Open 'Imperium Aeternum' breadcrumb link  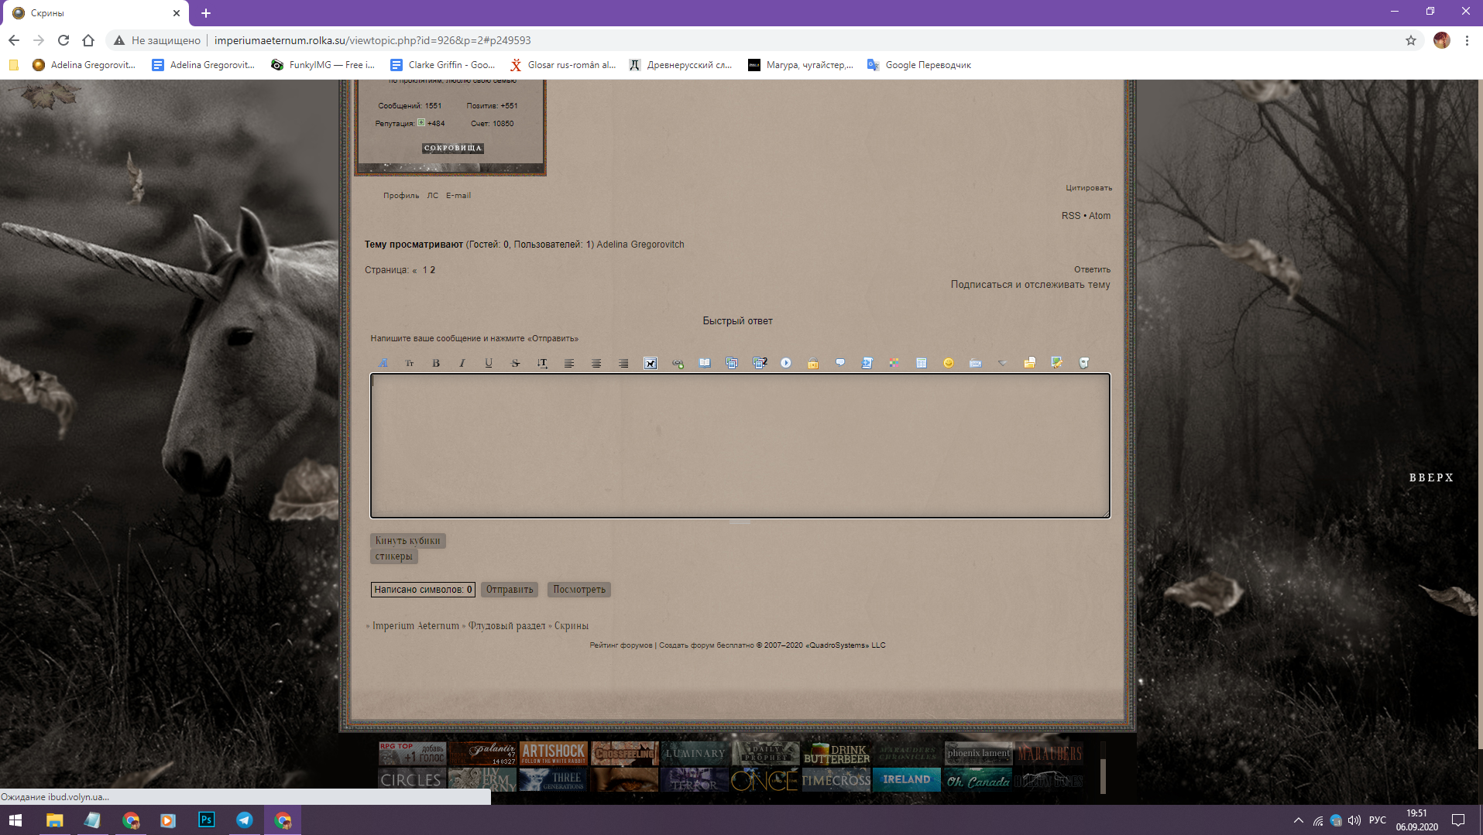click(416, 626)
